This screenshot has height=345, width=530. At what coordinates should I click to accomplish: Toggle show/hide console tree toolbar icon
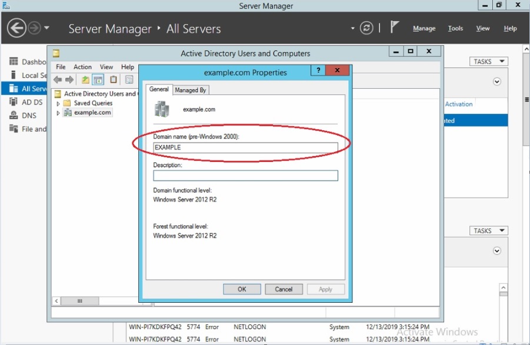(x=98, y=80)
